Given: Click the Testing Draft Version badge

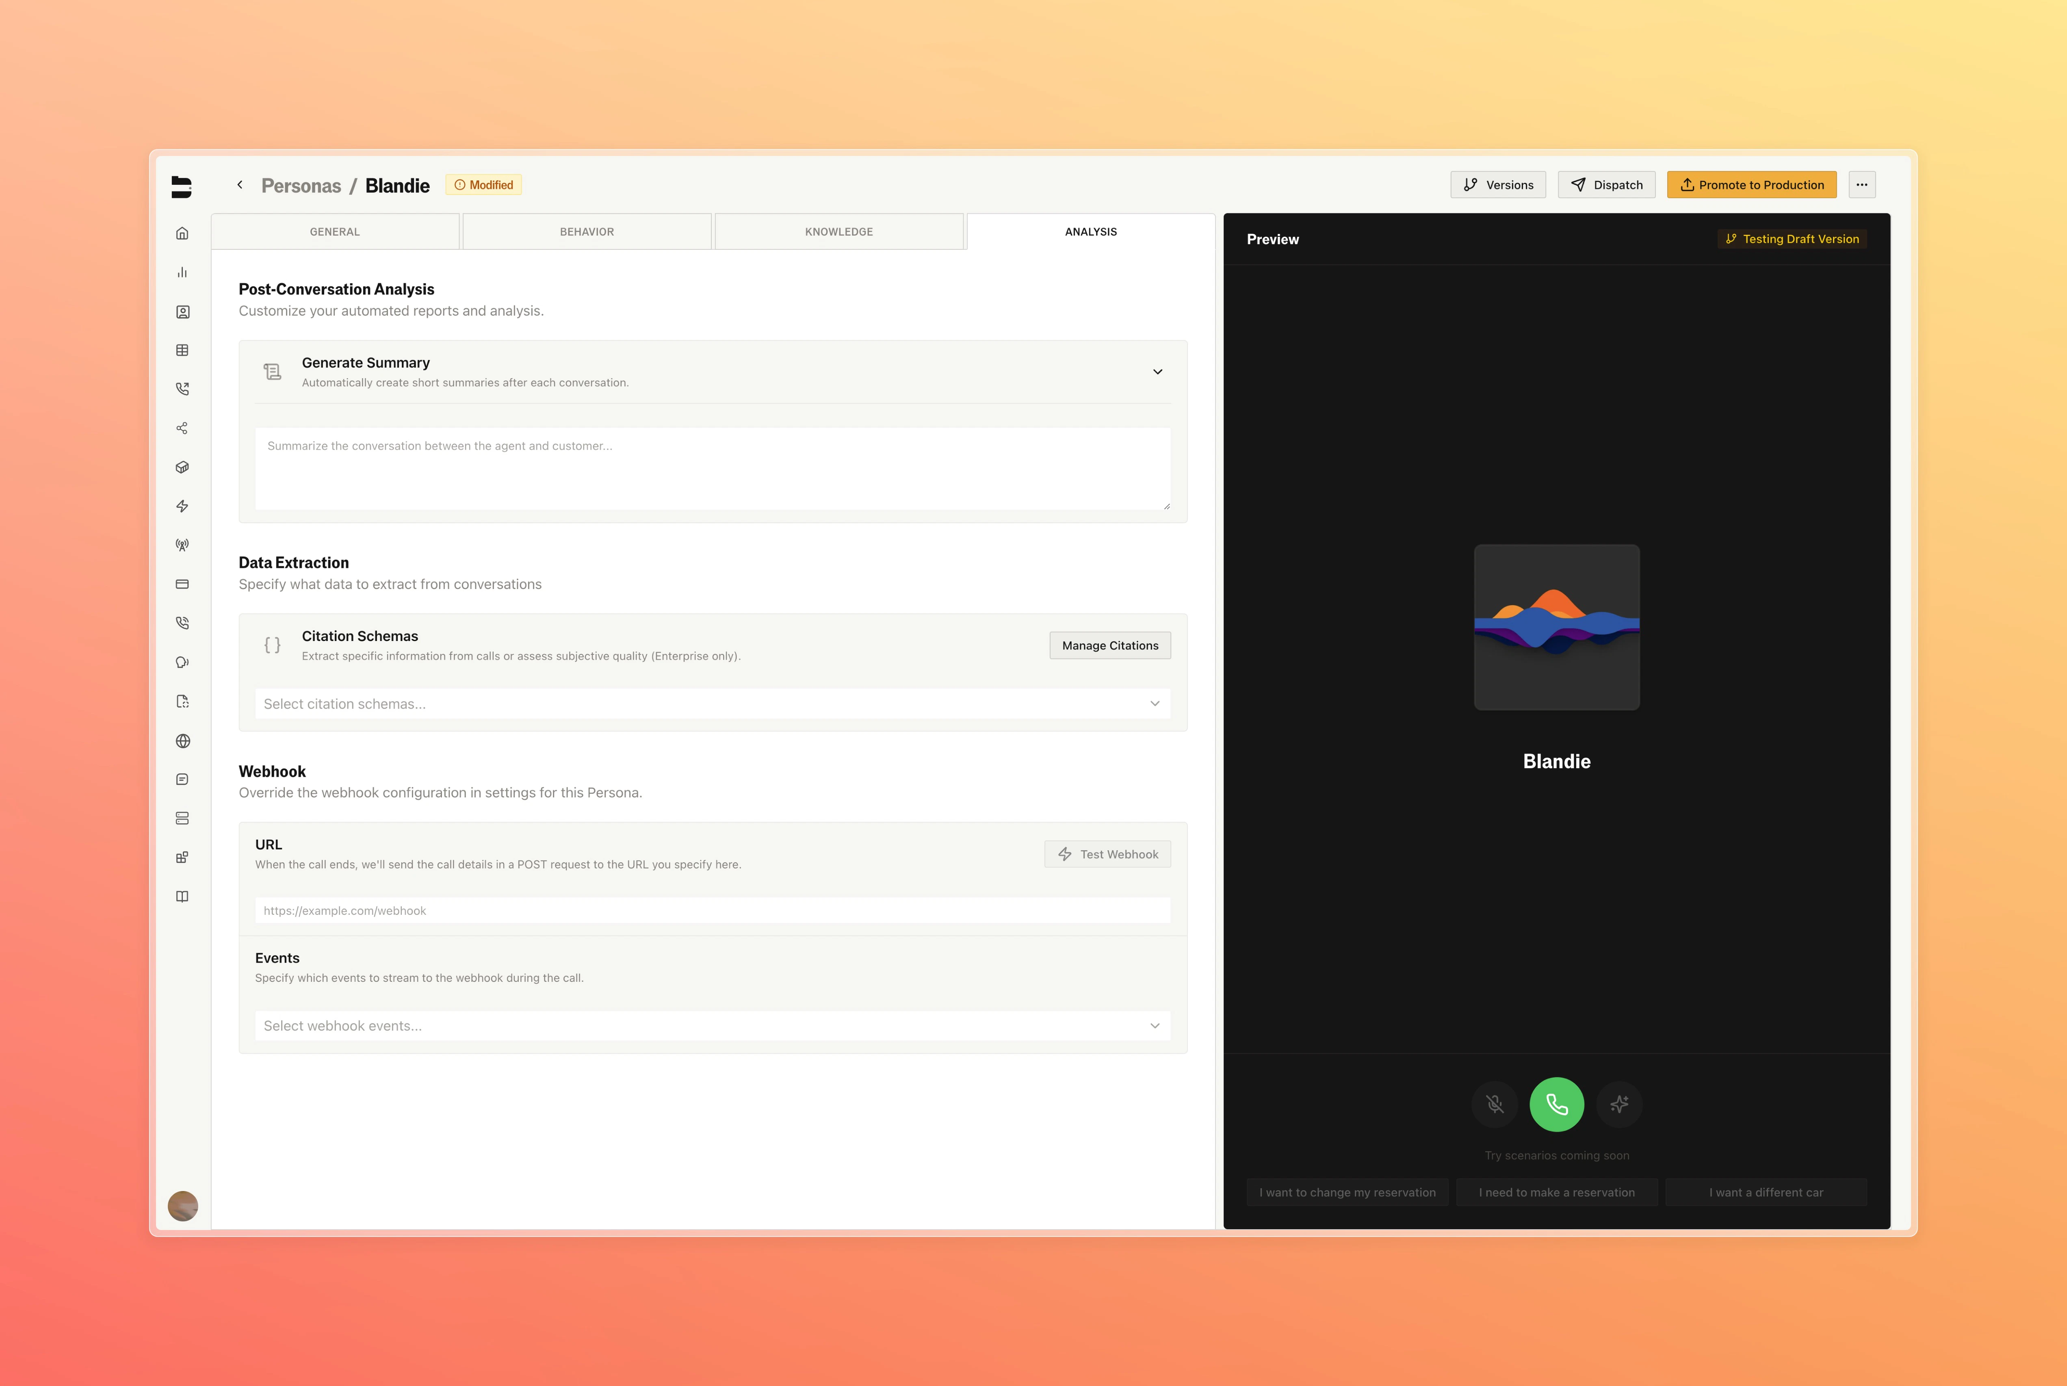Looking at the screenshot, I should (1792, 239).
